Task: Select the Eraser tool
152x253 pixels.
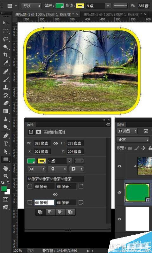Action: pos(6,103)
